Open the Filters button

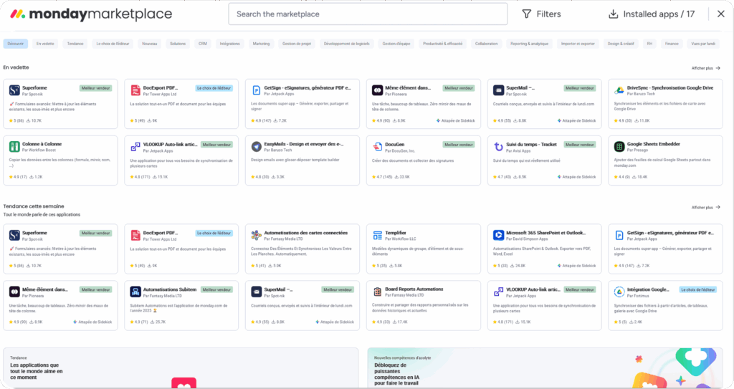click(x=542, y=14)
